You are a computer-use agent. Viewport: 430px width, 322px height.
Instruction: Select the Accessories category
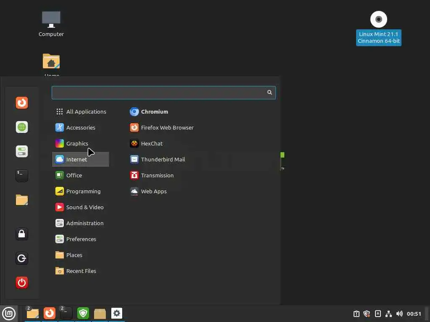pyautogui.click(x=80, y=127)
